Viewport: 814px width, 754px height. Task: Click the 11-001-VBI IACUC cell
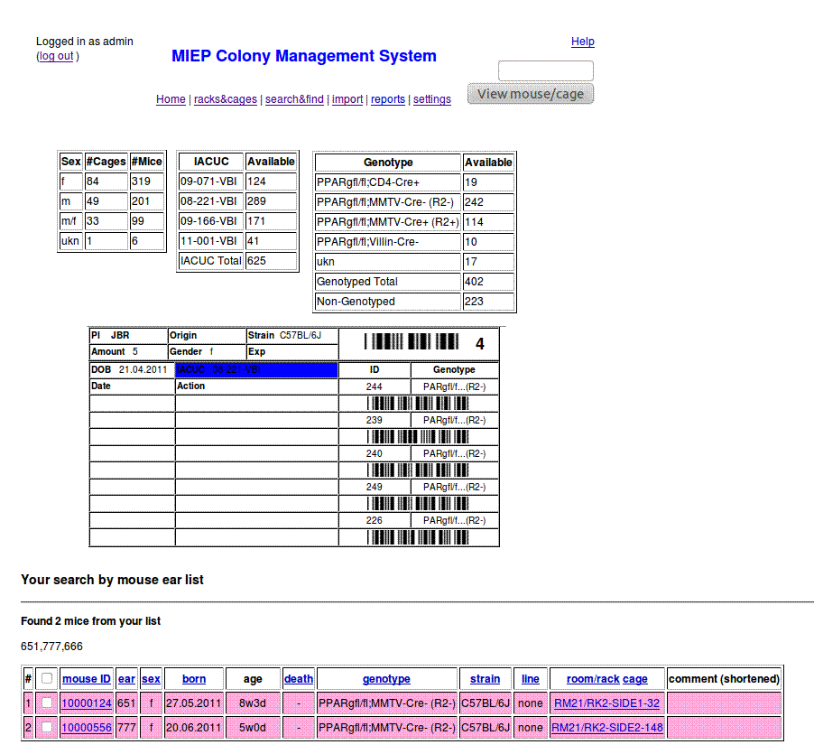(x=211, y=241)
